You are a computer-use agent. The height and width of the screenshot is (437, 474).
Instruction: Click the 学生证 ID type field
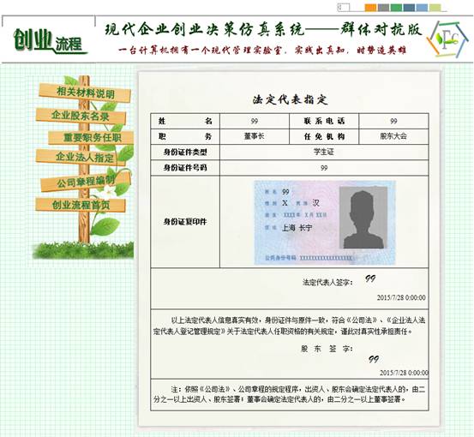[324, 152]
